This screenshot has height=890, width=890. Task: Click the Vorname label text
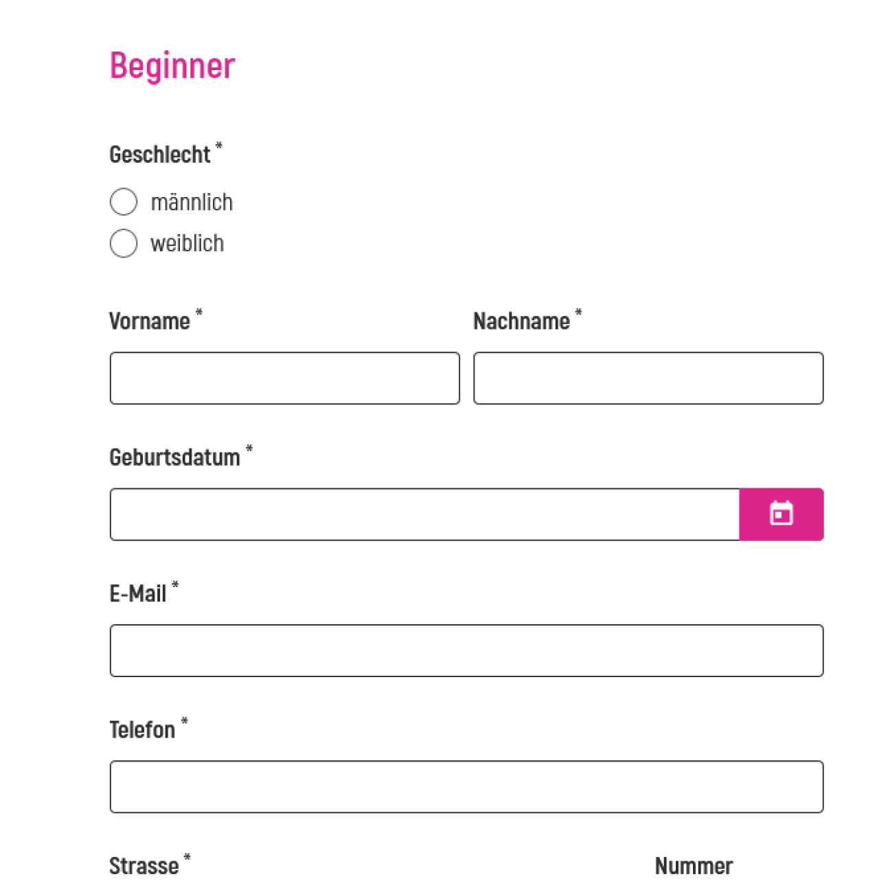pyautogui.click(x=150, y=321)
